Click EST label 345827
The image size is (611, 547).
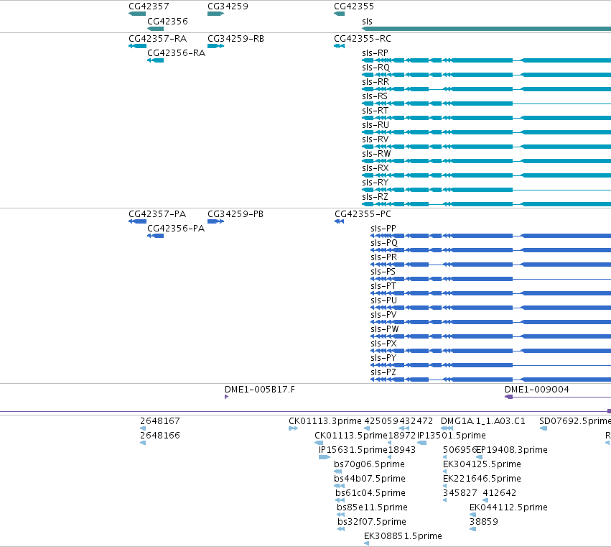pyautogui.click(x=460, y=493)
